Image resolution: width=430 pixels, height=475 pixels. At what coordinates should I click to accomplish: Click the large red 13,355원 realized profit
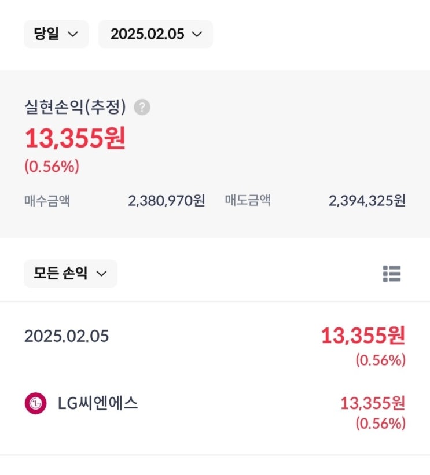[75, 139]
